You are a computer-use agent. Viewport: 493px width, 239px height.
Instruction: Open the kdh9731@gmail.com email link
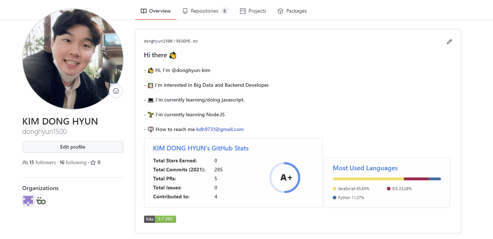click(x=220, y=129)
